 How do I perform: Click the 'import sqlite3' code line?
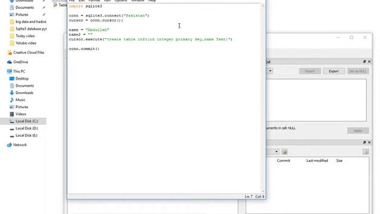click(x=85, y=6)
